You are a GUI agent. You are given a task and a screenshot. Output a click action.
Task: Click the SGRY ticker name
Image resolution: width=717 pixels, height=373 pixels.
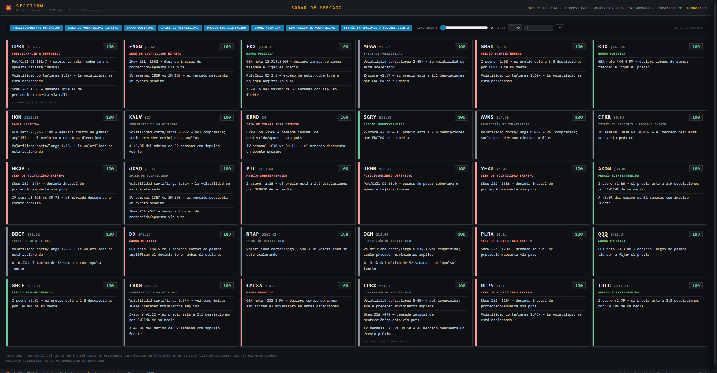(370, 117)
